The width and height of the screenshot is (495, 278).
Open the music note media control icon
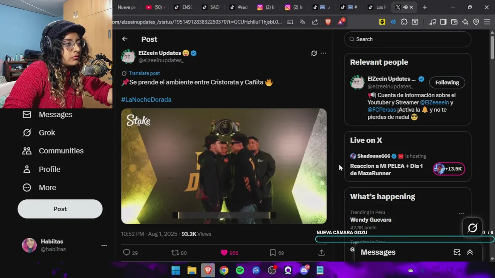pyautogui.click(x=433, y=22)
